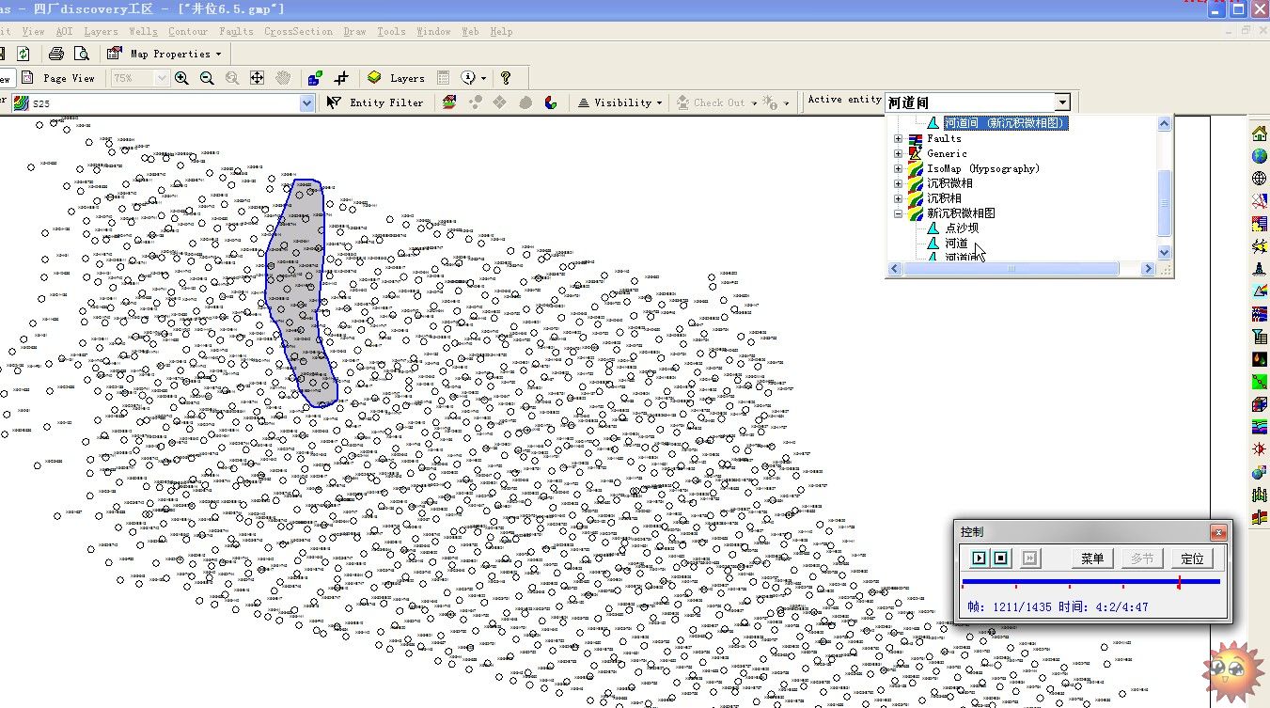Open the View menu

click(33, 31)
